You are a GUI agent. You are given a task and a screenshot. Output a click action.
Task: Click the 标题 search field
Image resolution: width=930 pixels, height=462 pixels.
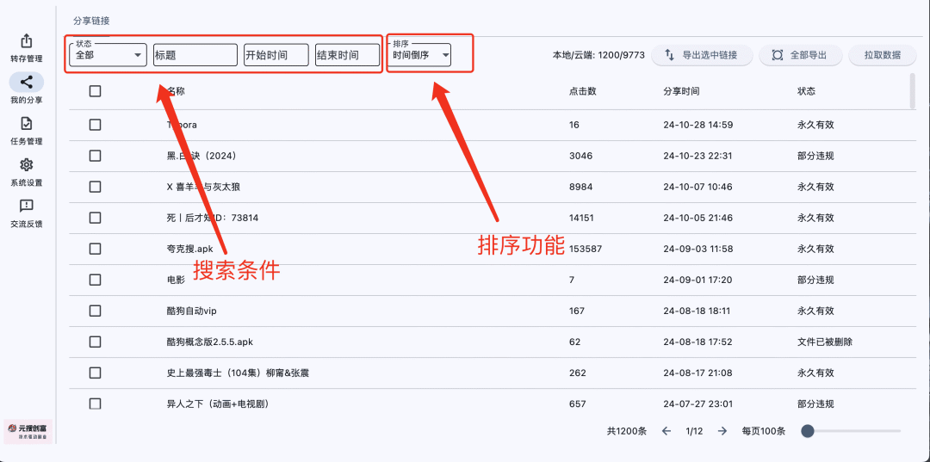pyautogui.click(x=195, y=55)
